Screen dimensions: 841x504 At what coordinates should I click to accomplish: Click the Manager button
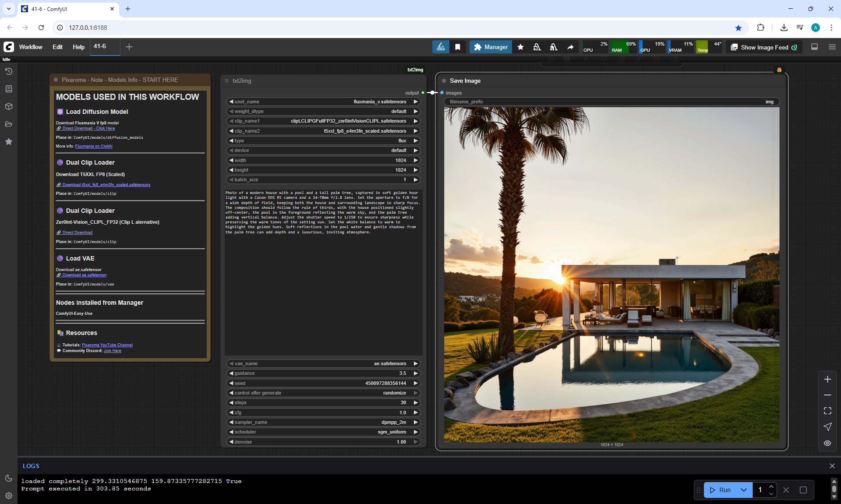pos(491,47)
